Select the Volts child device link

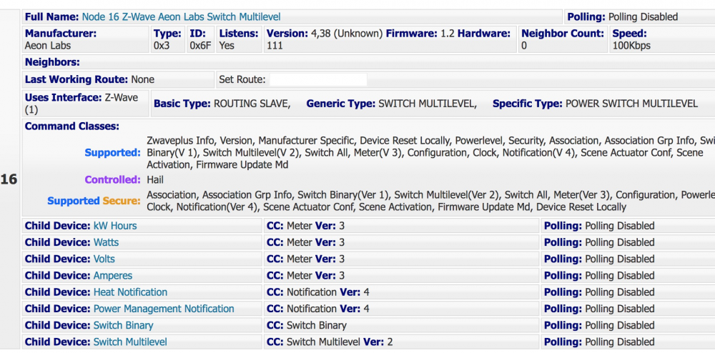click(104, 259)
